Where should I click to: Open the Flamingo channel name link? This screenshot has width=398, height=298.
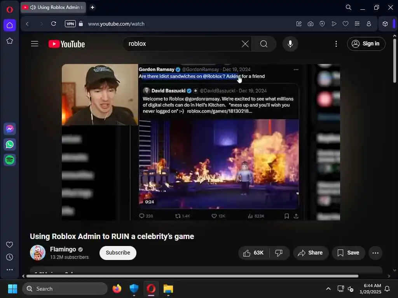[63, 249]
